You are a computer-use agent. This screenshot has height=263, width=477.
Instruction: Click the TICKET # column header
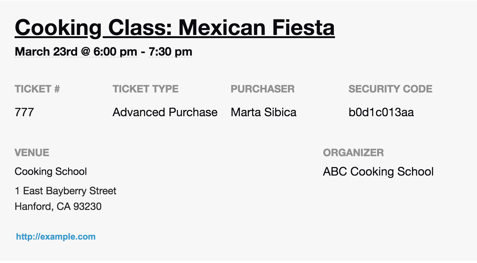(37, 89)
